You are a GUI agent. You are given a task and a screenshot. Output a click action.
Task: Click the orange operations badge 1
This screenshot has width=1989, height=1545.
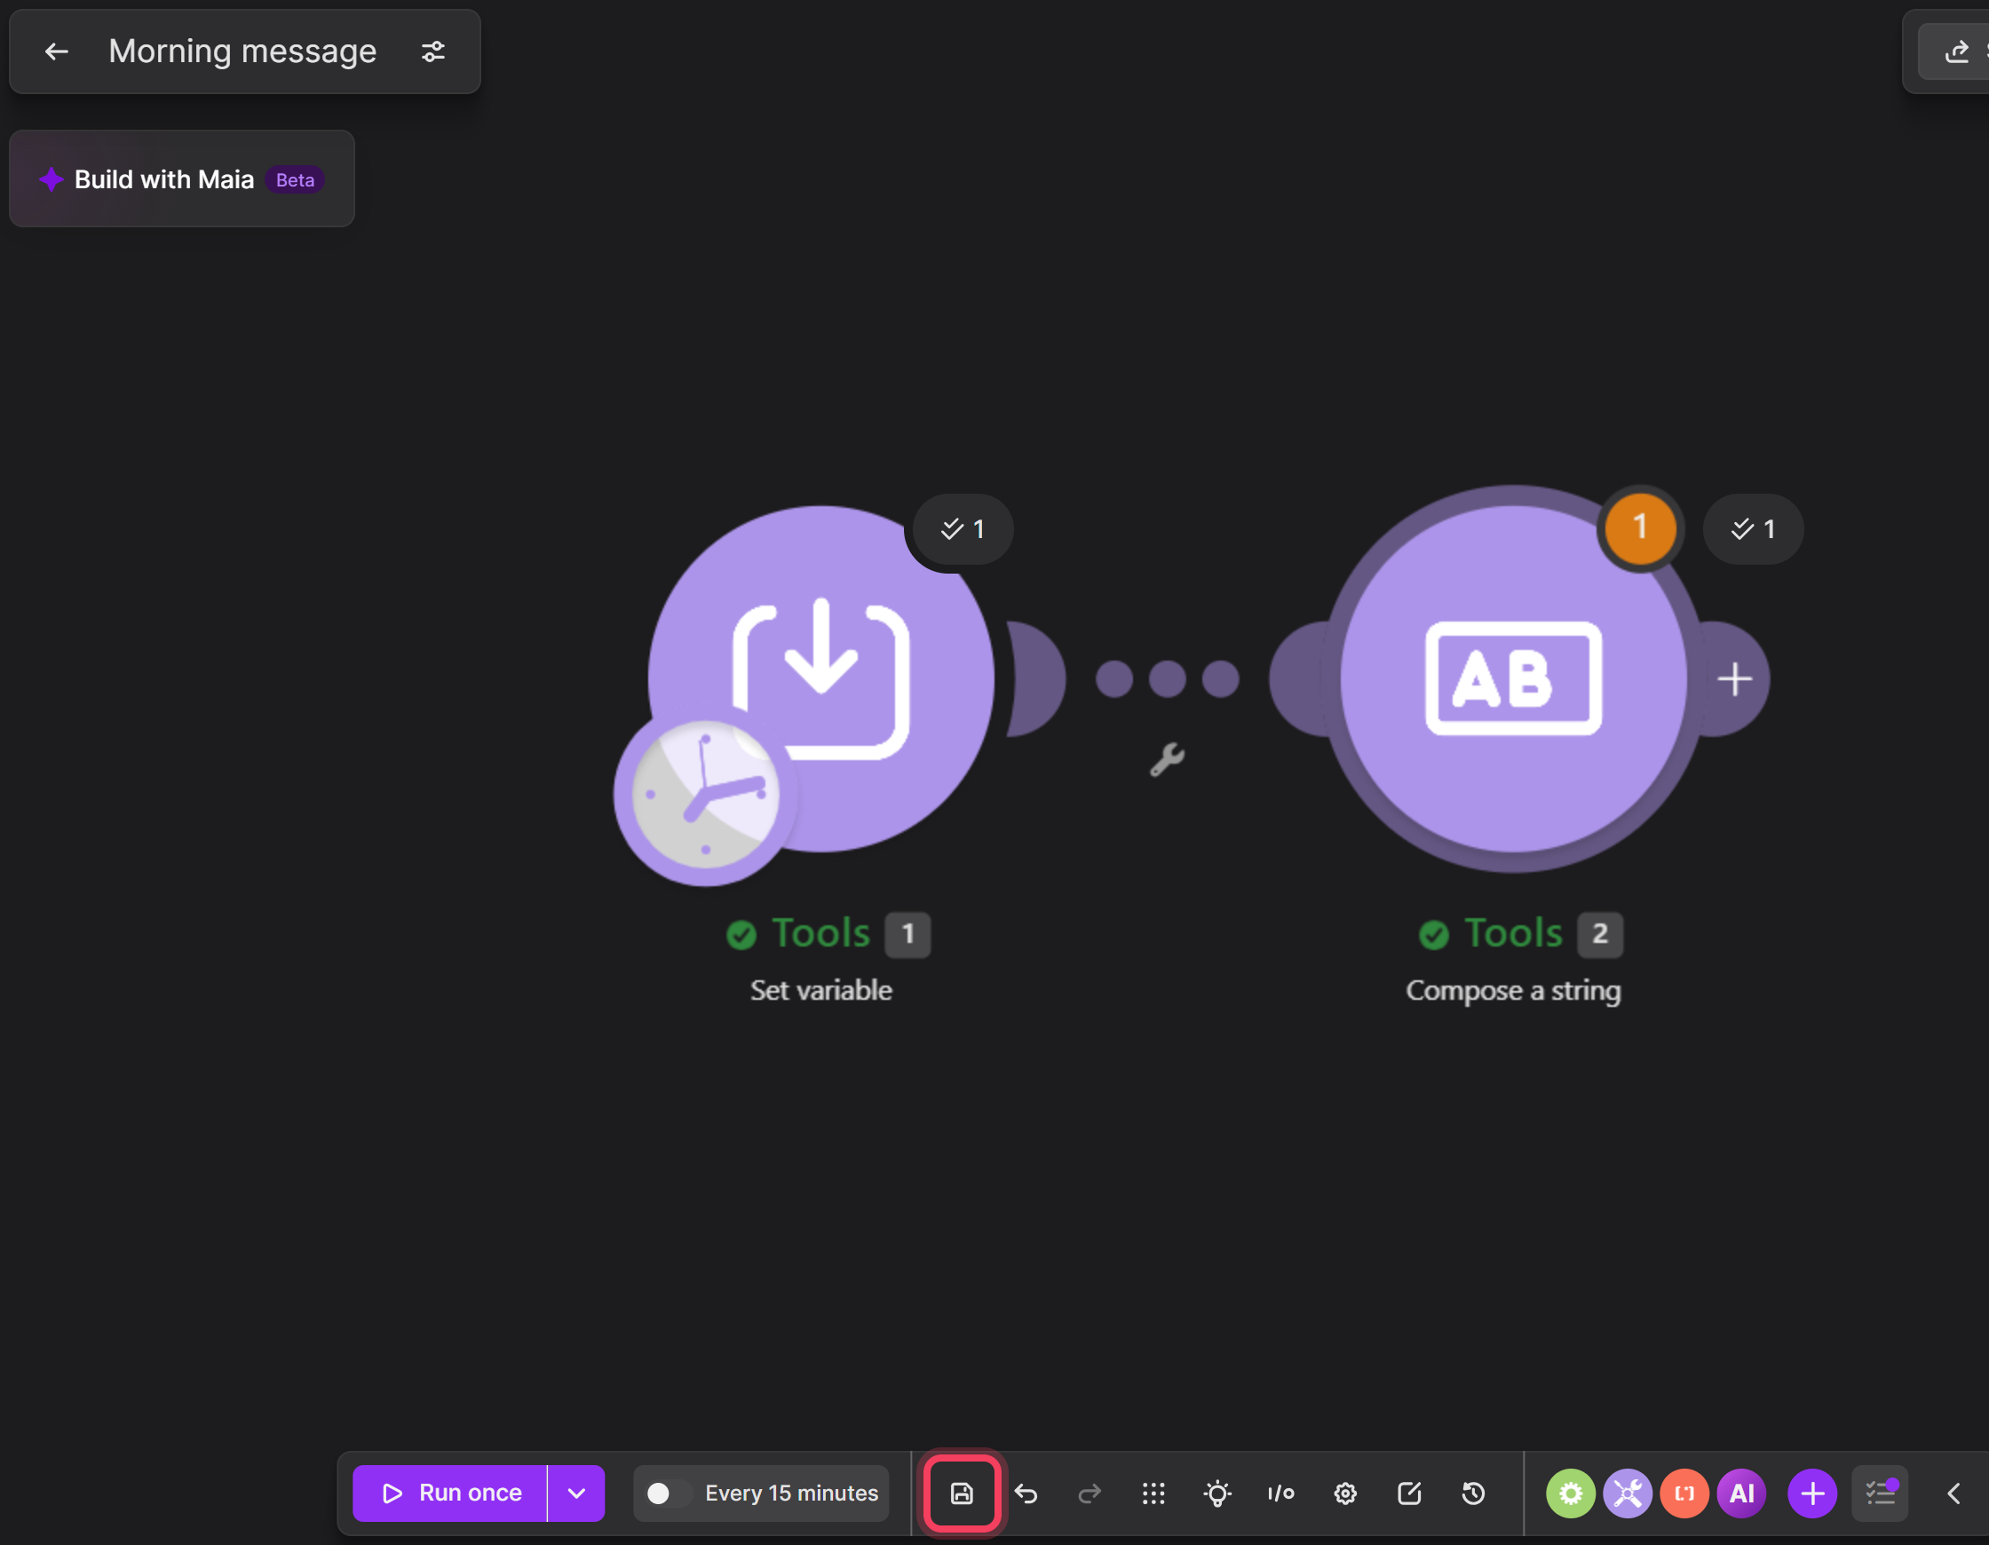[1640, 527]
